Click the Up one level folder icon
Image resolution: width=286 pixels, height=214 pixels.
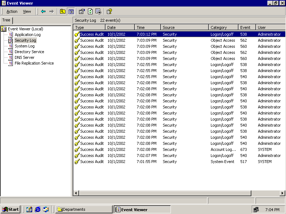63,11
